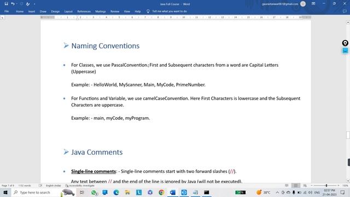Screen dimensions: 350x197
Task: Go to the References tab
Action: tap(84, 11)
